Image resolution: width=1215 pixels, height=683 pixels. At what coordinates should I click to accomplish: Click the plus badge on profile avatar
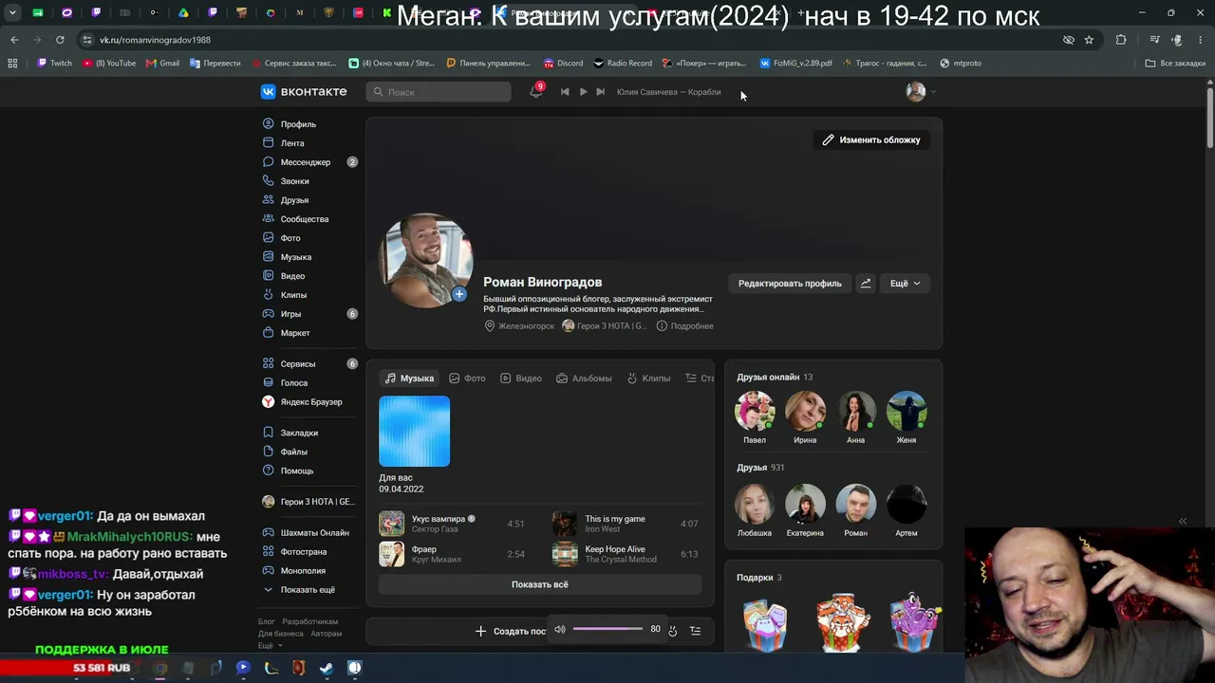459,294
